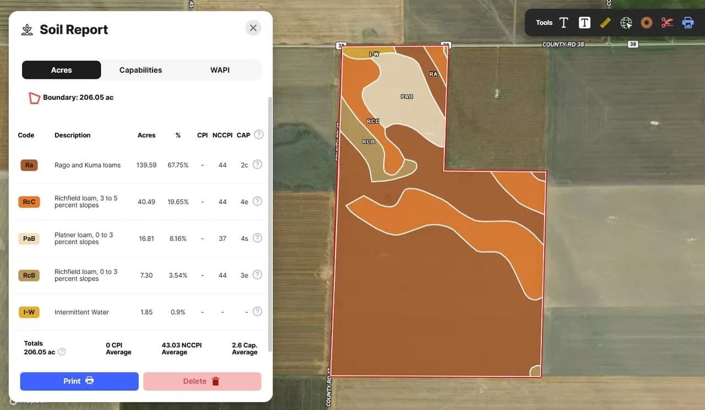This screenshot has width=705, height=410.
Task: Activate the yellow ruler measure tool
Action: [x=605, y=23]
